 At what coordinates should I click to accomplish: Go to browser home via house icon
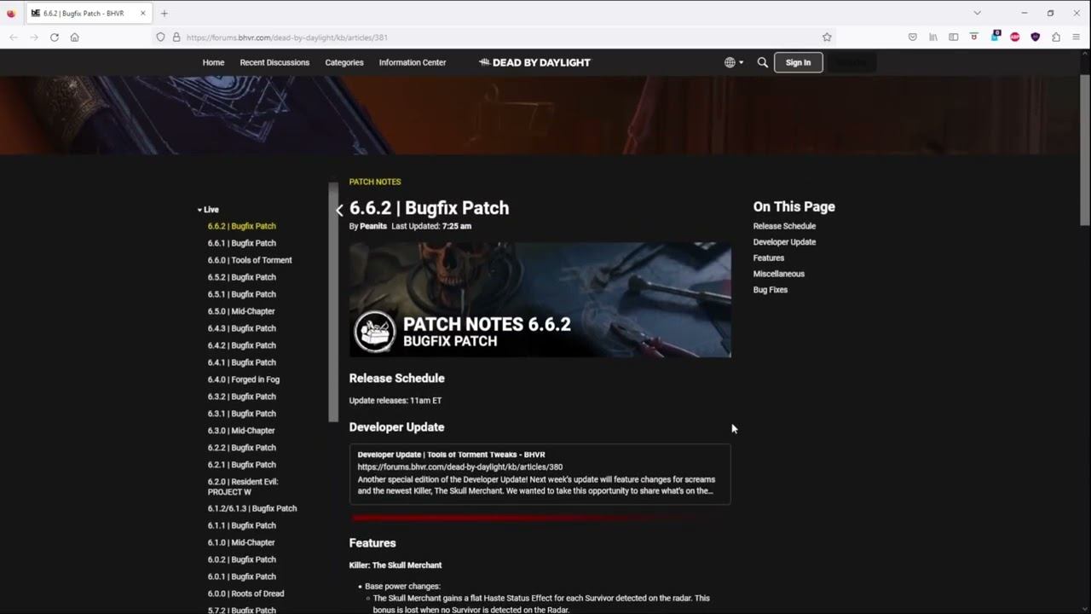click(75, 38)
